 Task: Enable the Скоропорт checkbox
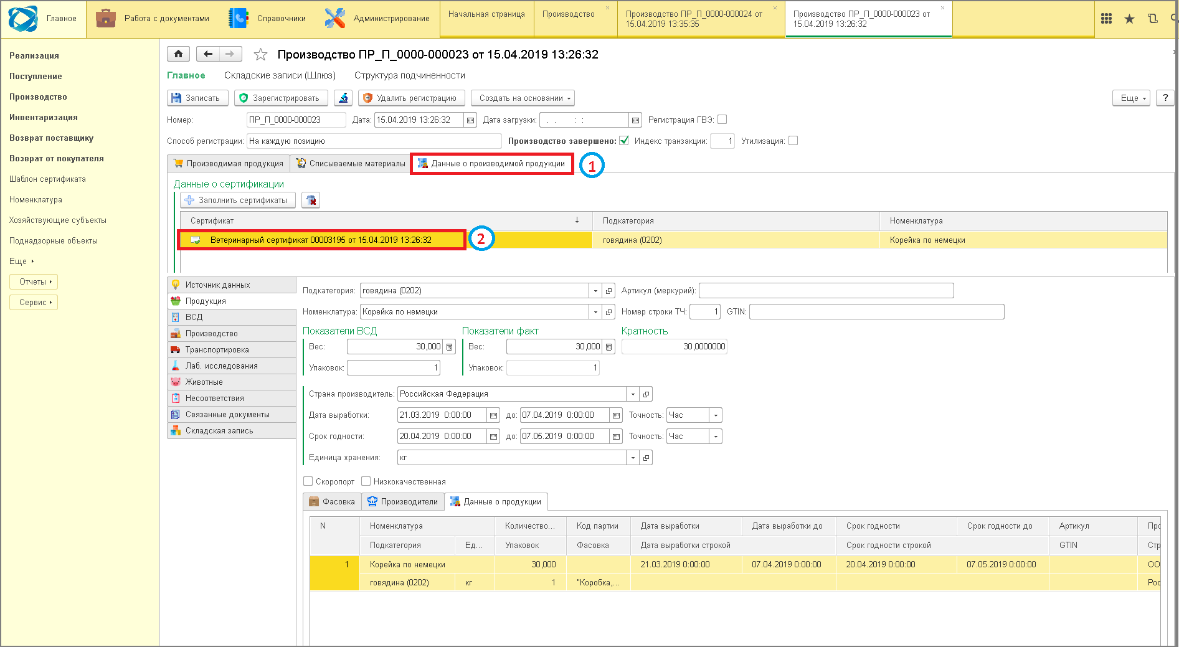pos(308,481)
